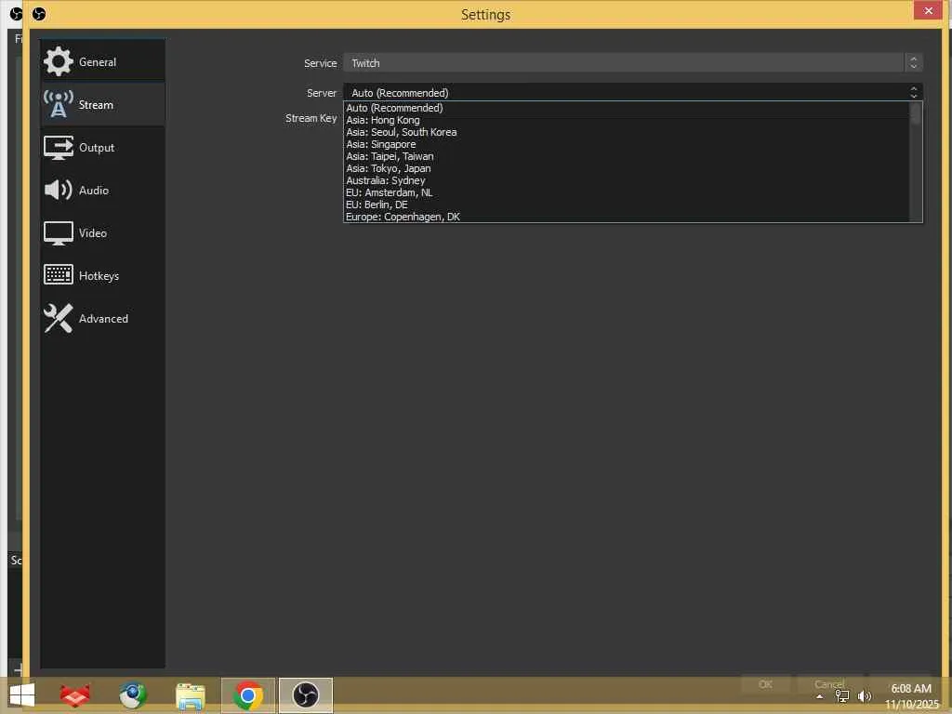Click the network icon in the system tray
Image resolution: width=952 pixels, height=714 pixels.
(842, 696)
